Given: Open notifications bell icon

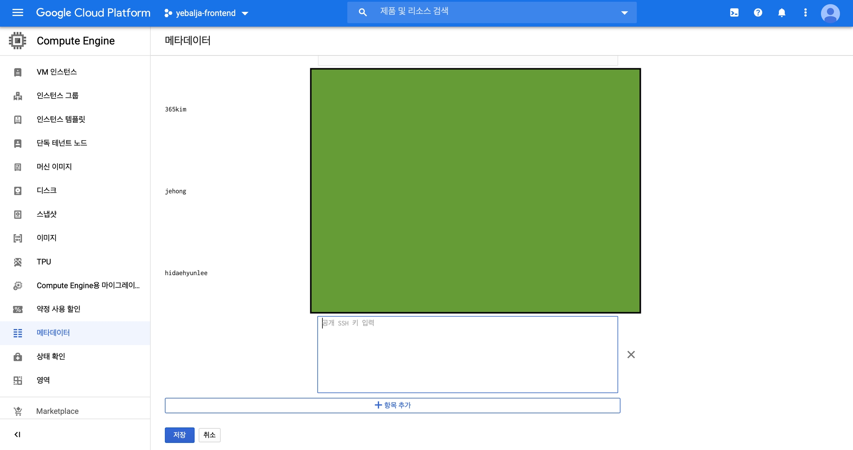Looking at the screenshot, I should (782, 13).
